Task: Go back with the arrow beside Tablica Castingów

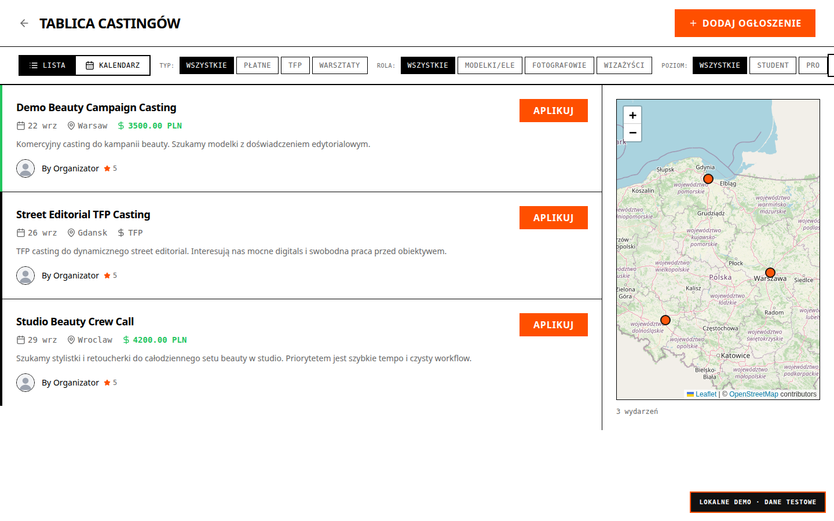Action: (x=24, y=23)
